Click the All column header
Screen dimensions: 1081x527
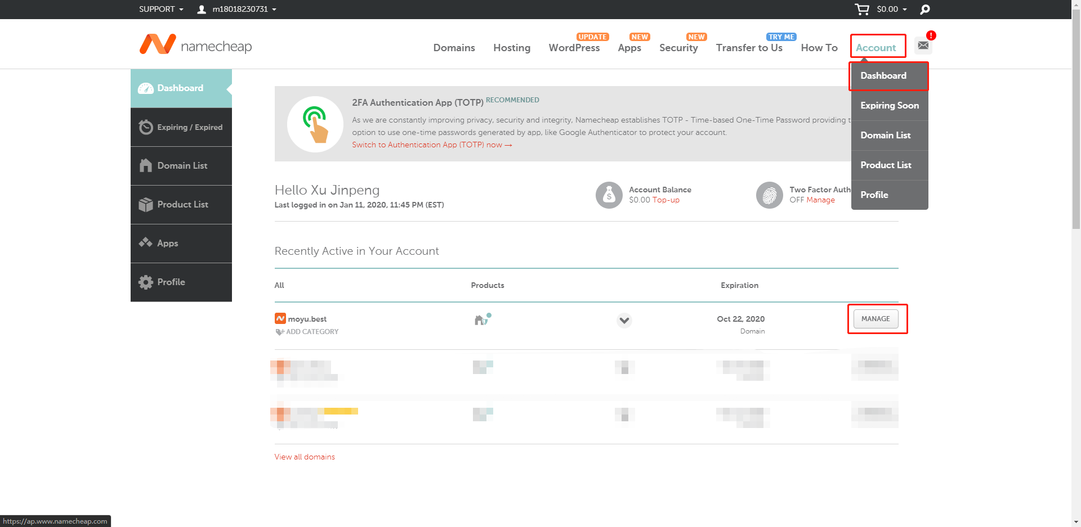pyautogui.click(x=279, y=285)
